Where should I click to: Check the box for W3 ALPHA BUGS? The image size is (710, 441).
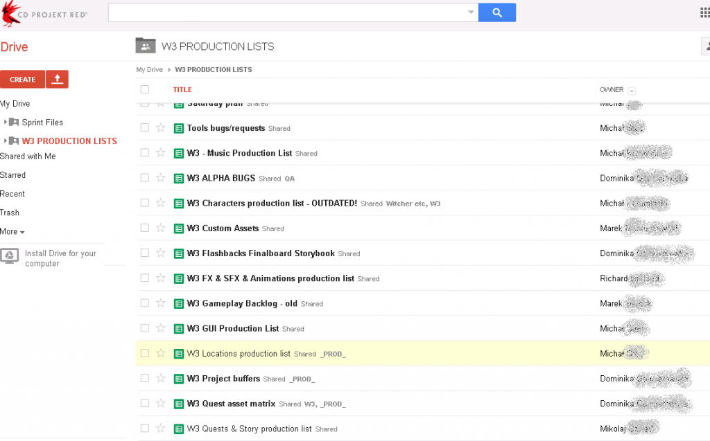tap(144, 178)
